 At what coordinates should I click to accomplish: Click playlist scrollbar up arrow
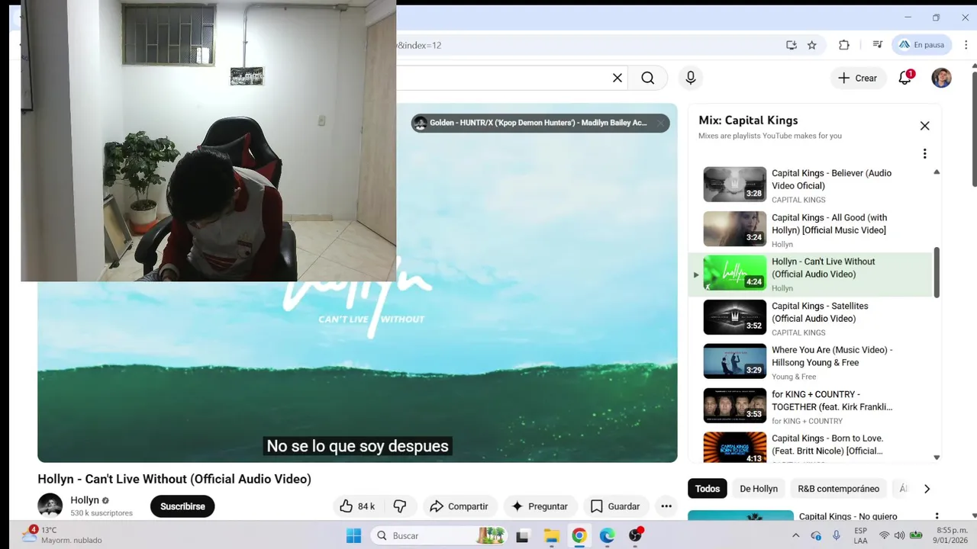click(x=937, y=172)
